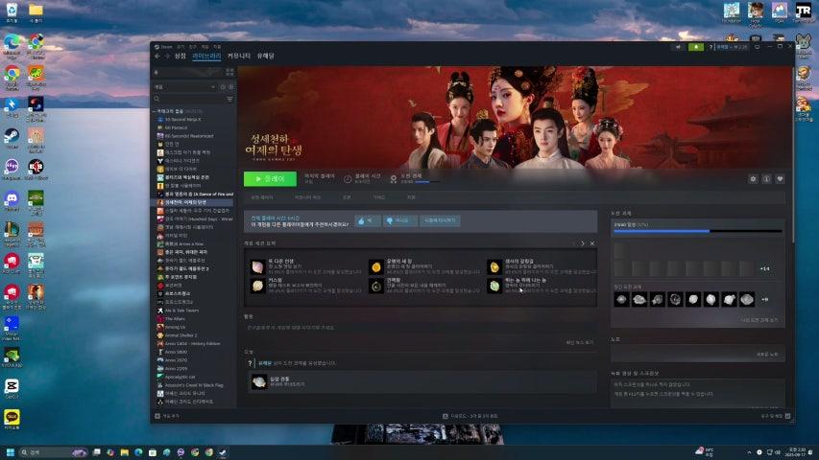Open the profile name tab next to 커뮤니티

(265, 56)
